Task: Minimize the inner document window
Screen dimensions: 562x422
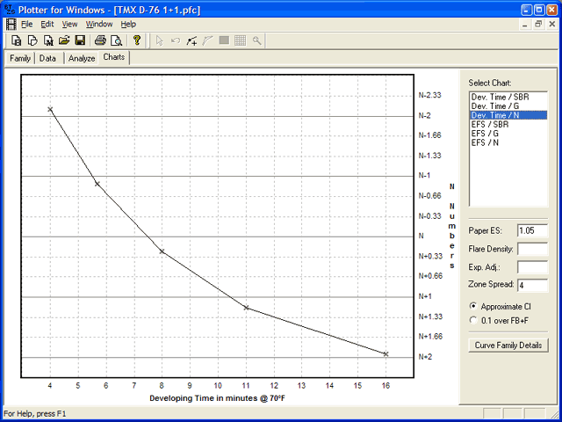Action: [x=525, y=25]
